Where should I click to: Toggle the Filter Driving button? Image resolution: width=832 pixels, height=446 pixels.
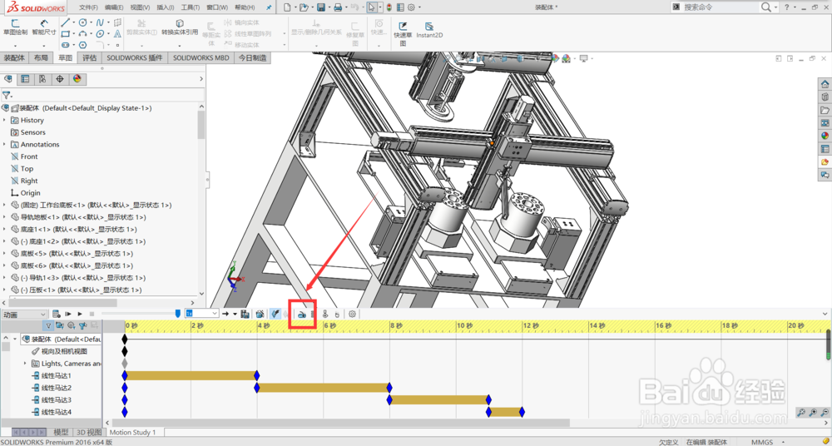(71, 325)
